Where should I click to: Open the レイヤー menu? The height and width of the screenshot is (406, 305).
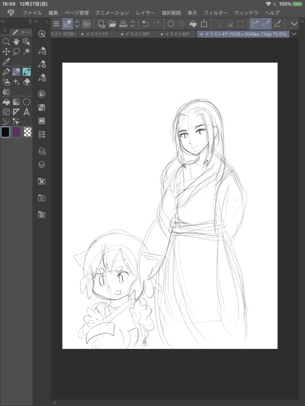click(145, 13)
